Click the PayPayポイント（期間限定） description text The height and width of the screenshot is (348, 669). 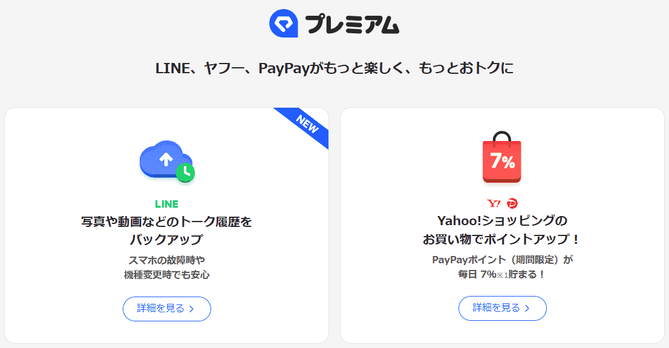click(502, 260)
